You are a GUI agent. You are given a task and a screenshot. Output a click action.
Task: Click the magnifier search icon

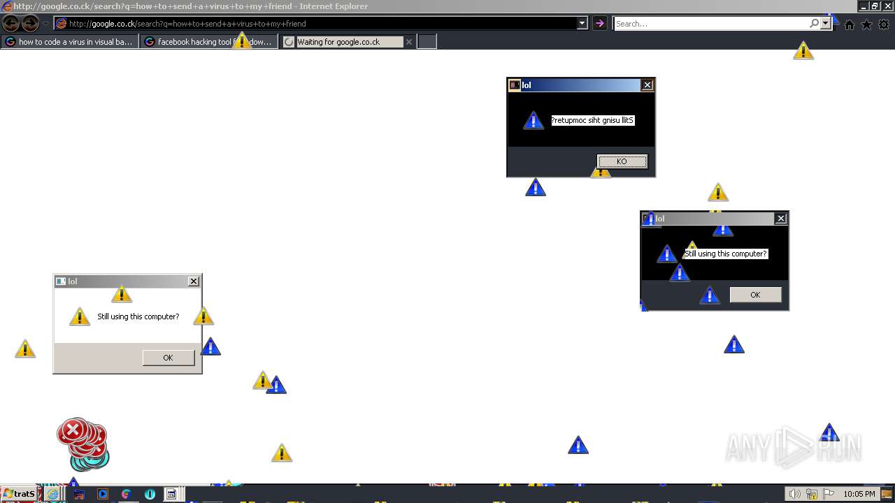(815, 24)
